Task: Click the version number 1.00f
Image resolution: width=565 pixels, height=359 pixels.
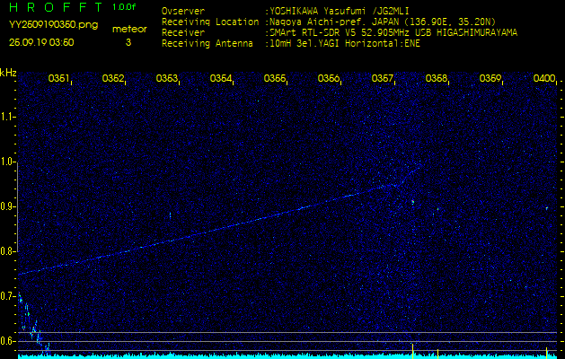Action: (x=125, y=9)
